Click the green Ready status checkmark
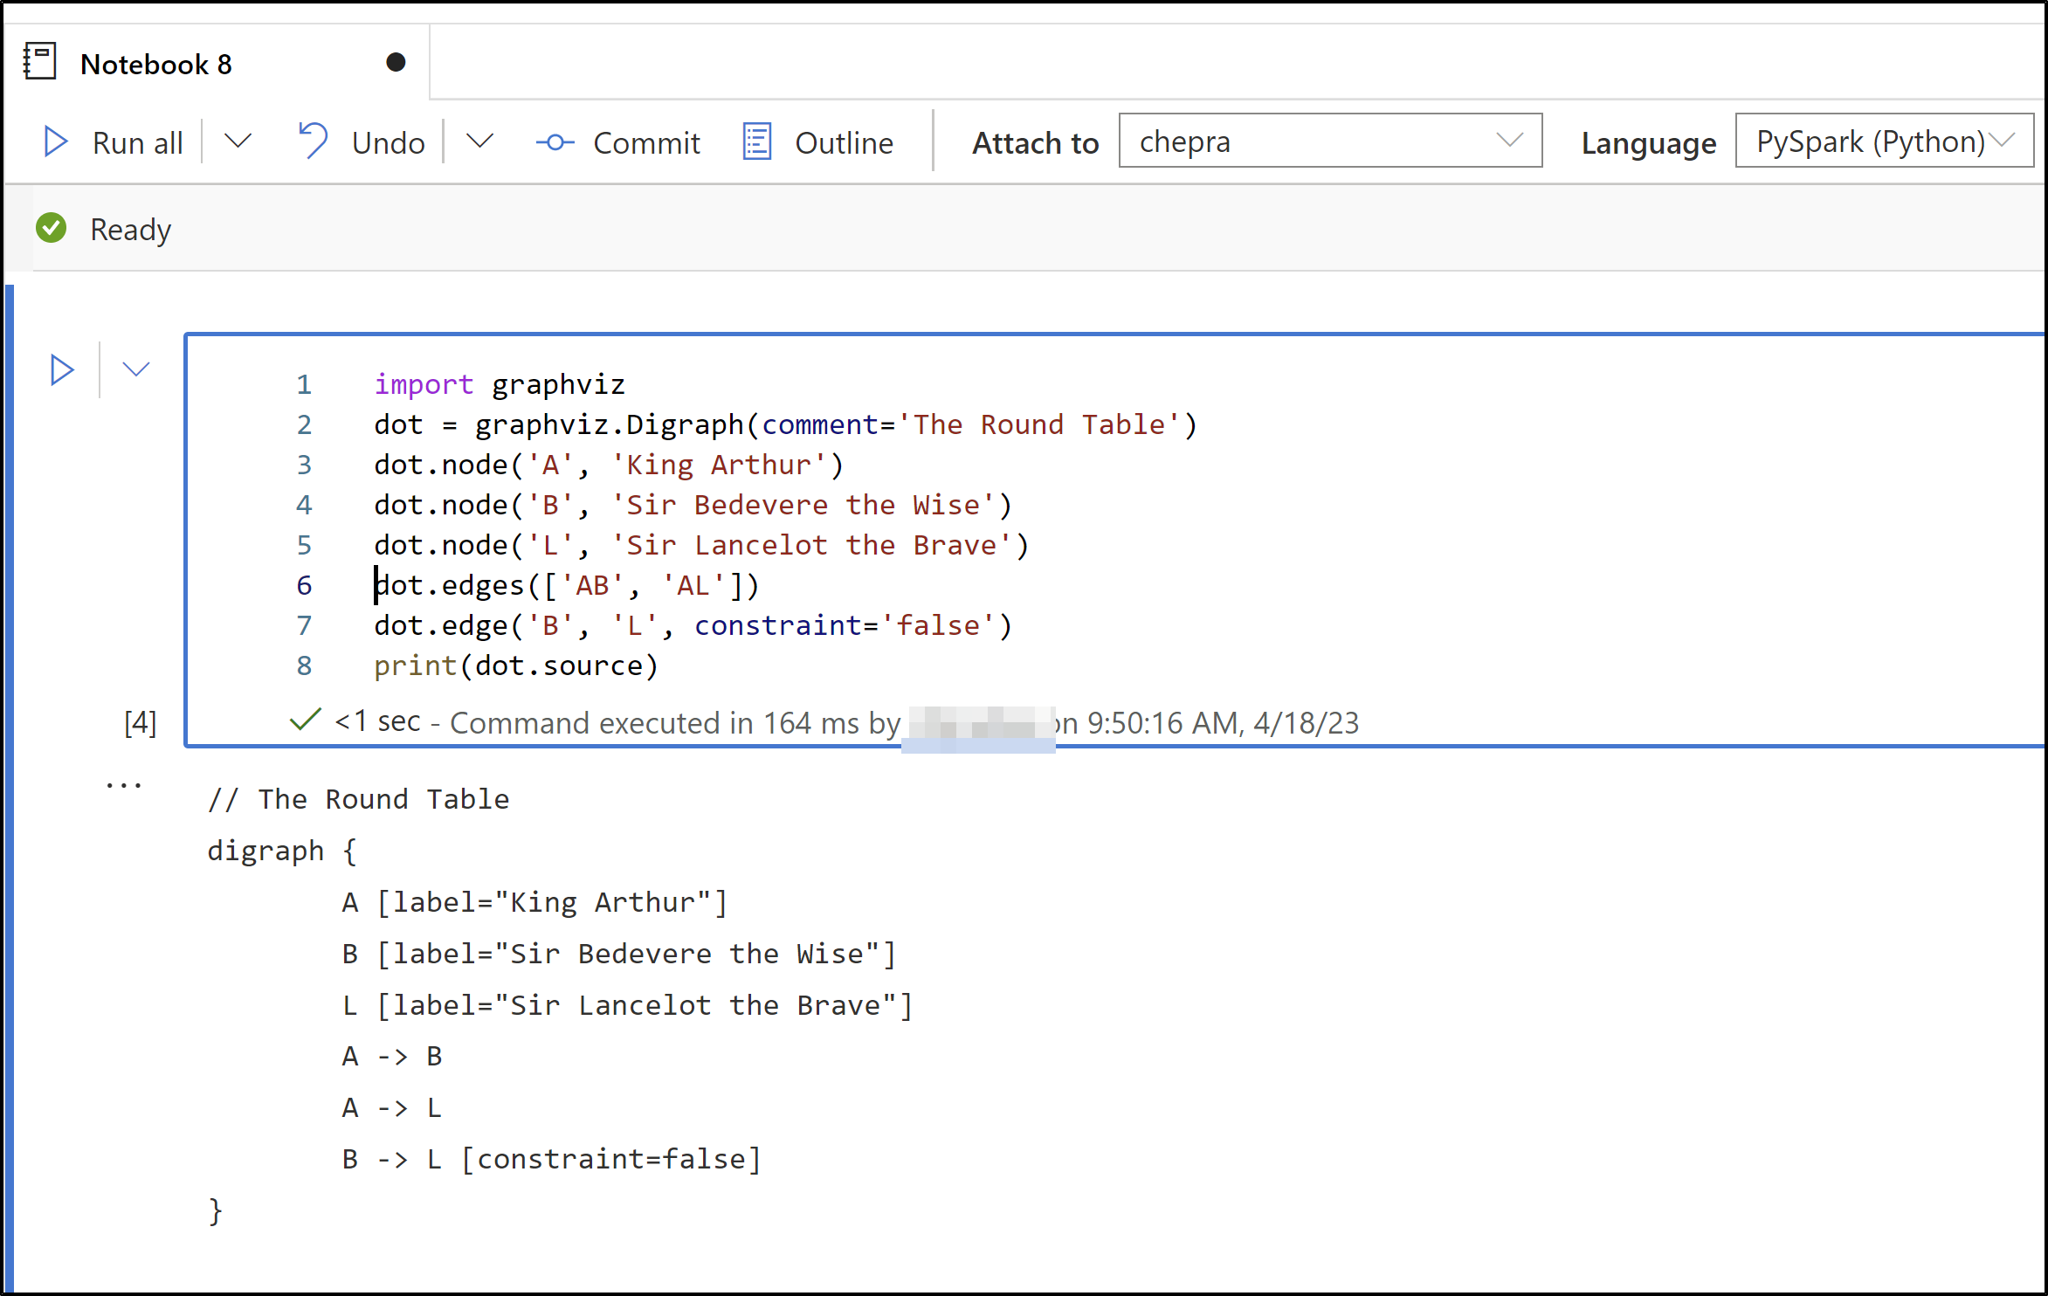Screen dimensions: 2048x1296 tap(52, 229)
